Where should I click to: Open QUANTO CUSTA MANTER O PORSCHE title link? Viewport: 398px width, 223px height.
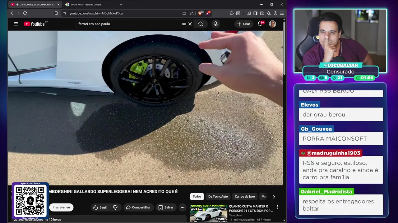251,208
